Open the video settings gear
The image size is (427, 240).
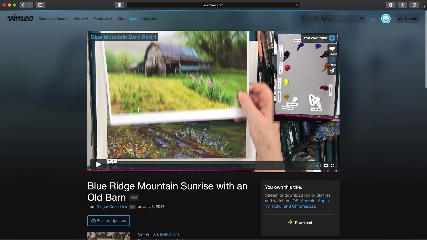pos(326,165)
